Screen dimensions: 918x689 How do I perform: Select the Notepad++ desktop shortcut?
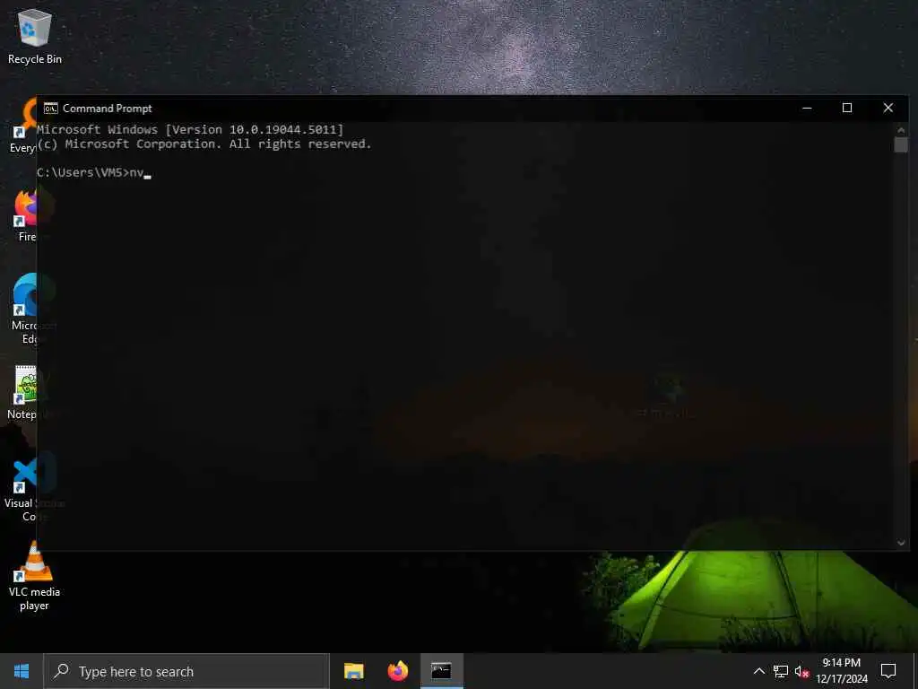pyautogui.click(x=22, y=393)
